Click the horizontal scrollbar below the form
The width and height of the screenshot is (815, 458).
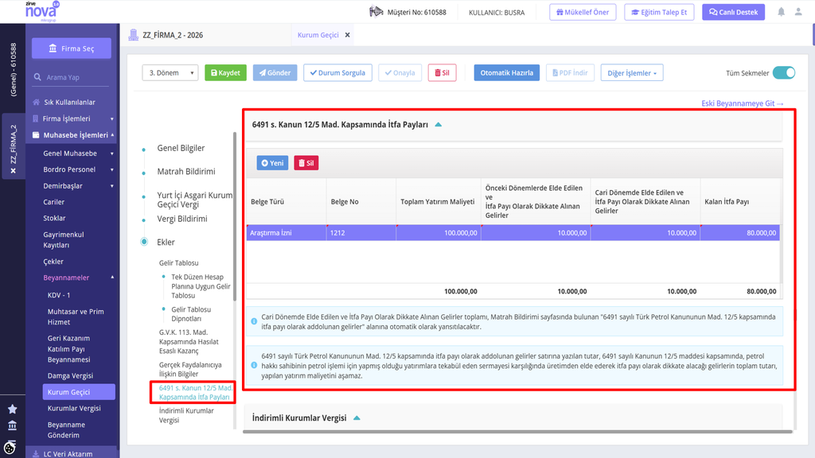click(517, 432)
